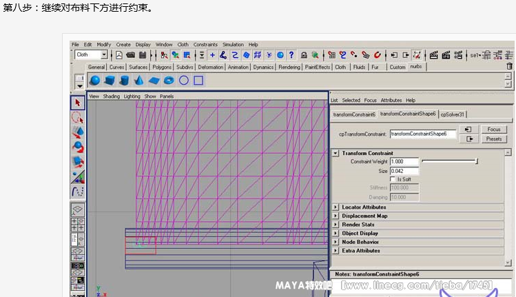Screen dimensions: 516x297
Task: Click the Presets button
Action: click(x=493, y=139)
